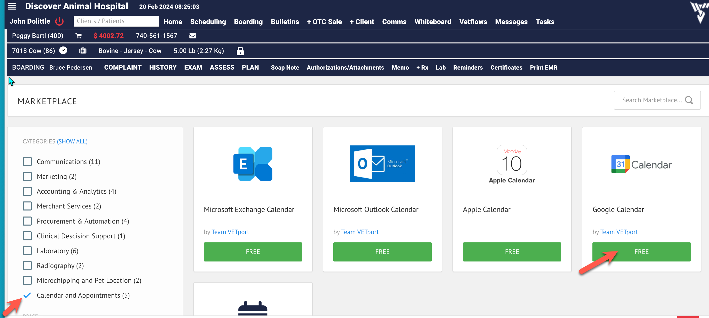Open the Messages menu

[511, 22]
